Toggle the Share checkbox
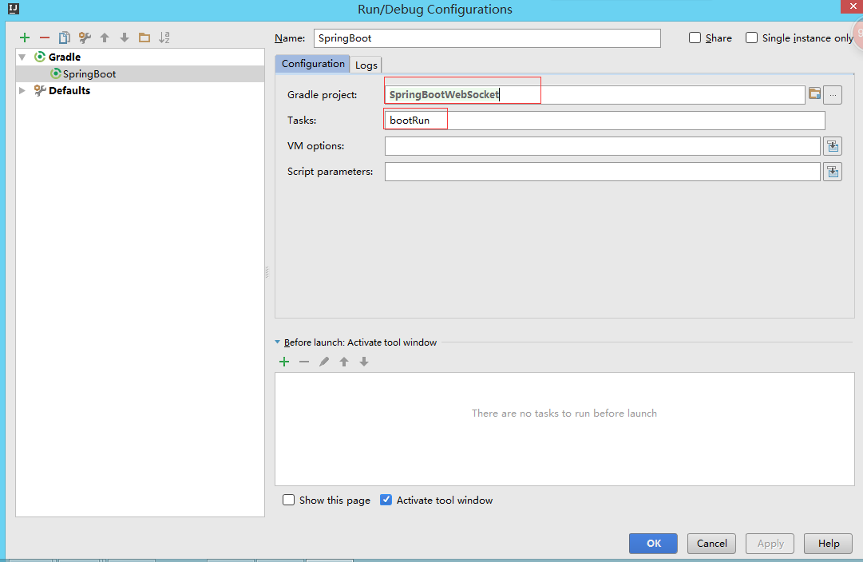Viewport: 863px width, 562px height. (x=695, y=38)
